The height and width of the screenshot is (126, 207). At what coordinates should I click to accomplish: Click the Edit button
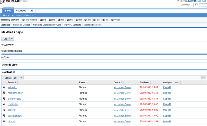[5, 39]
